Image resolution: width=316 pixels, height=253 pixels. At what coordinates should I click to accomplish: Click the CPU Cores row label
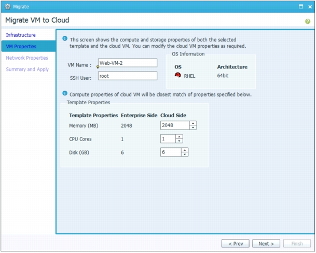pos(80,139)
